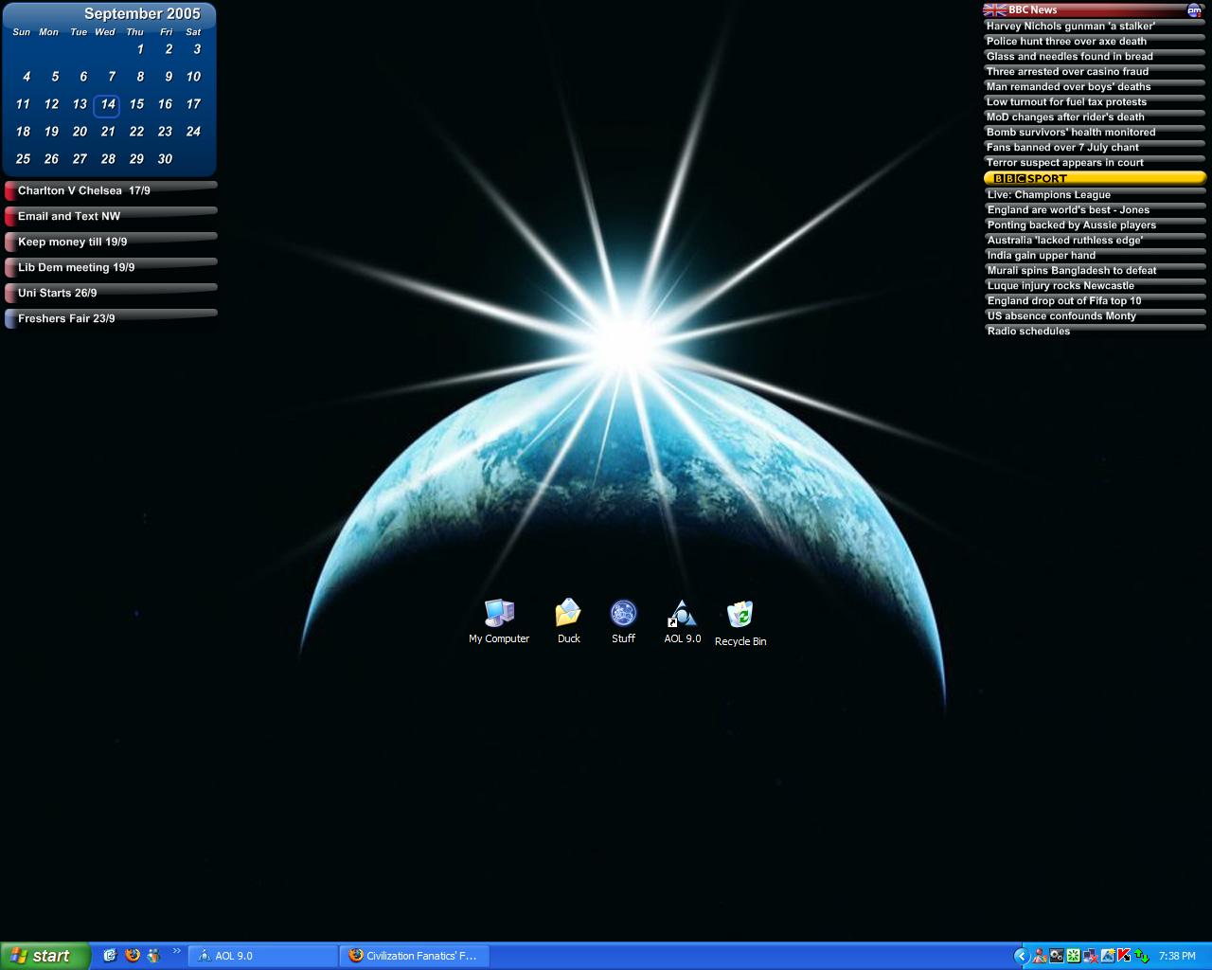
Task: Open the Radio schedules entry
Action: pos(1094,332)
